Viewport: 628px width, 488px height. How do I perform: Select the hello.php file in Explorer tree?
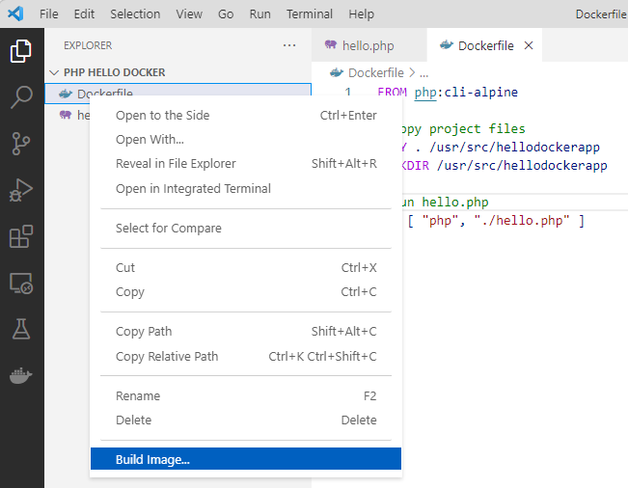point(68,116)
